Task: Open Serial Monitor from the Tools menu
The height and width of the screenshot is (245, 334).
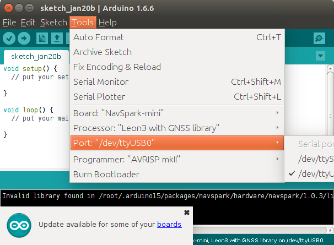Action: point(177,82)
